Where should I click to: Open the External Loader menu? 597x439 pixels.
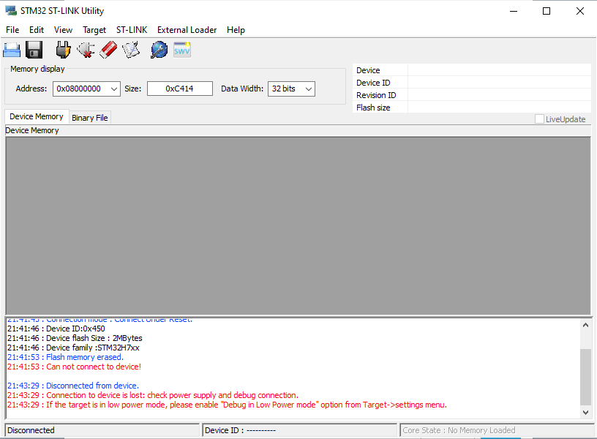coord(187,30)
